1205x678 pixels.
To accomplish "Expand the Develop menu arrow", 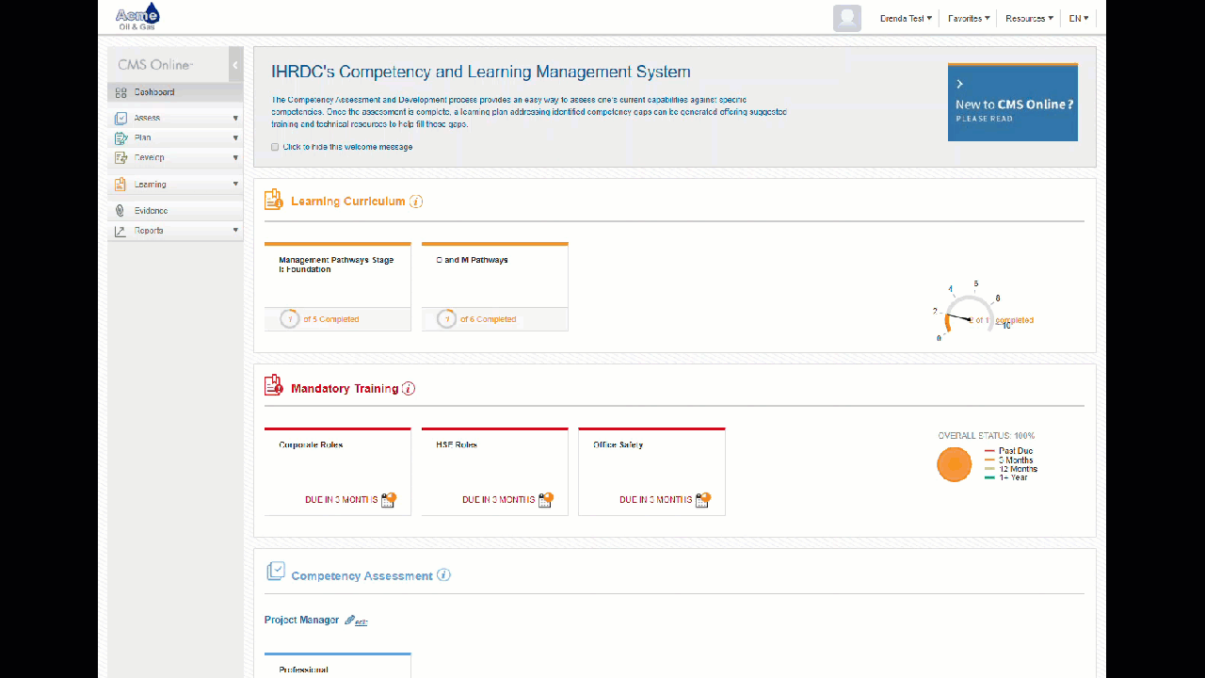I will (x=235, y=158).
